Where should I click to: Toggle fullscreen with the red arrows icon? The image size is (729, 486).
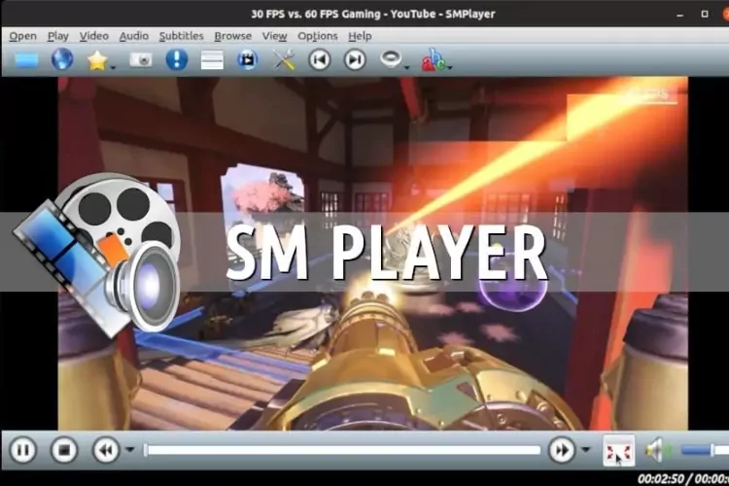pos(619,451)
